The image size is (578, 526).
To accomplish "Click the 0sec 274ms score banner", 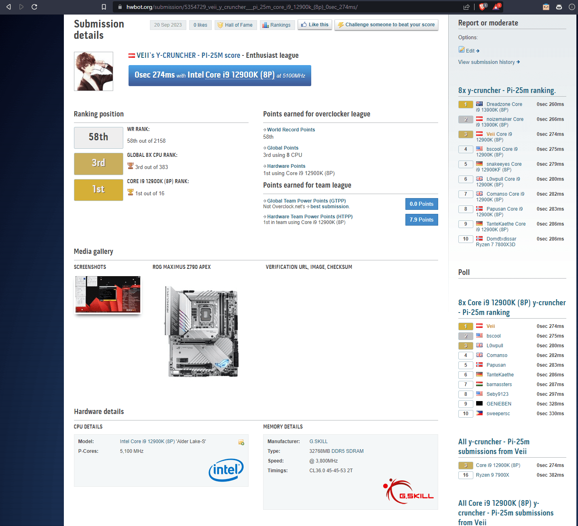I will (219, 75).
